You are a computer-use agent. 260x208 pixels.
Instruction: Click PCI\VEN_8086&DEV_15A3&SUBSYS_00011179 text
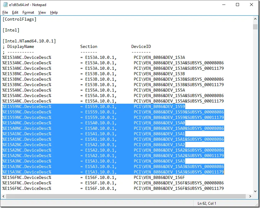point(179,172)
